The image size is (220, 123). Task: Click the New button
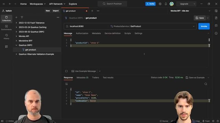[x=48, y=11]
